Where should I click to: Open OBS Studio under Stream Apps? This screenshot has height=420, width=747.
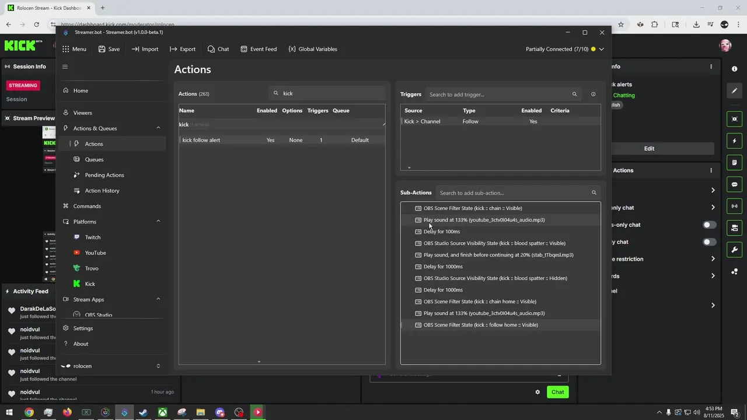[99, 315]
